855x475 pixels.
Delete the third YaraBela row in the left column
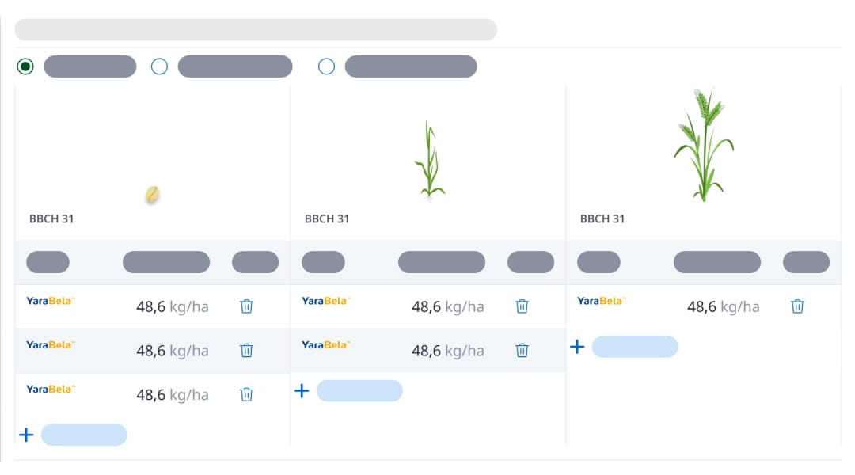[x=246, y=393]
